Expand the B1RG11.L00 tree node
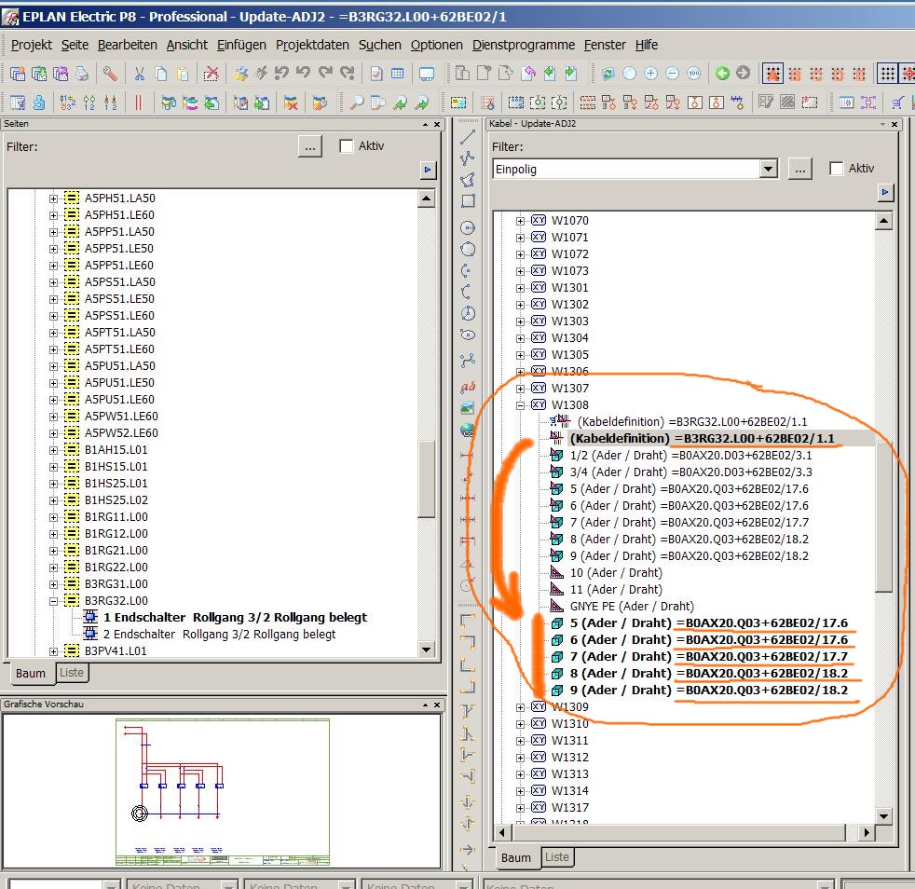The width and height of the screenshot is (915, 889). point(53,517)
